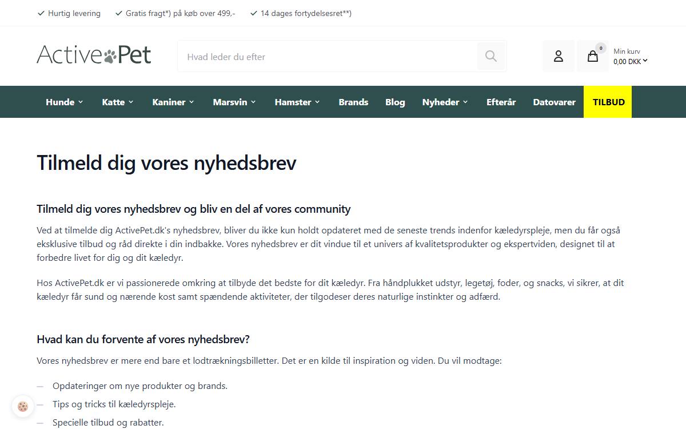Open the Blog link
This screenshot has width=686, height=429.
tap(395, 102)
